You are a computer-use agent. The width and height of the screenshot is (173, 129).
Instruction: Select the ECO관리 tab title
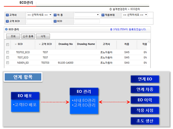pos(26,2)
